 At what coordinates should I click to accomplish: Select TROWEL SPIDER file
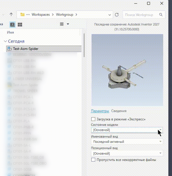(26, 91)
